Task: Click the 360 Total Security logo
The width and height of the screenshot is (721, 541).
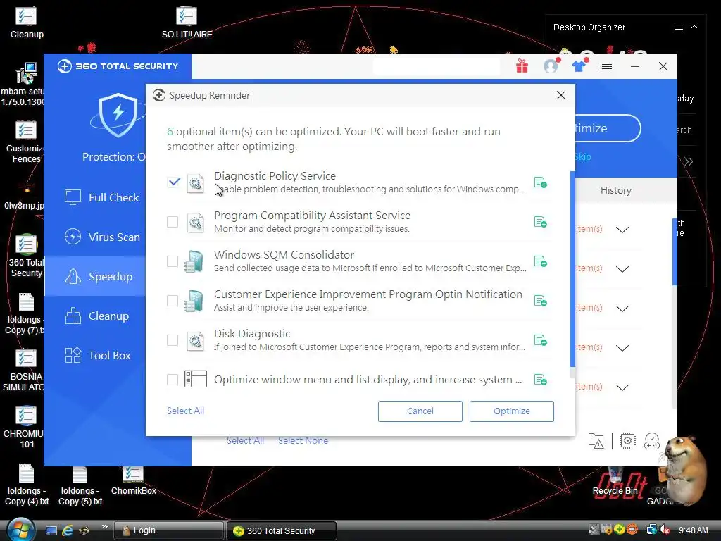Action: (x=118, y=66)
